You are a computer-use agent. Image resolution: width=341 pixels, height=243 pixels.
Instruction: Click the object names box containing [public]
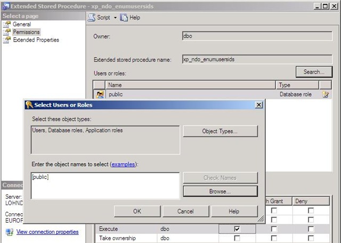coord(105,186)
